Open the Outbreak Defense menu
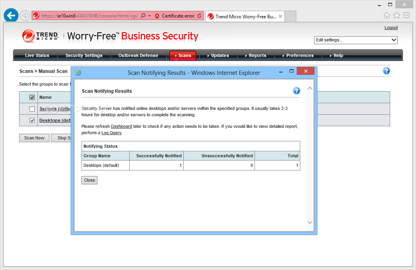The image size is (416, 270). pyautogui.click(x=138, y=55)
